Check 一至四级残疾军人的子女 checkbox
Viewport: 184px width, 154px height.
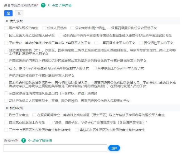(x=96, y=43)
